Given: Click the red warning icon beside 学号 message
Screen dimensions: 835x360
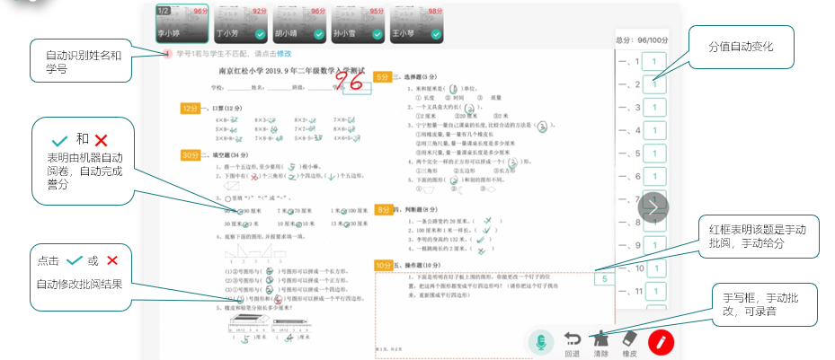Looking at the screenshot, I should (x=168, y=54).
